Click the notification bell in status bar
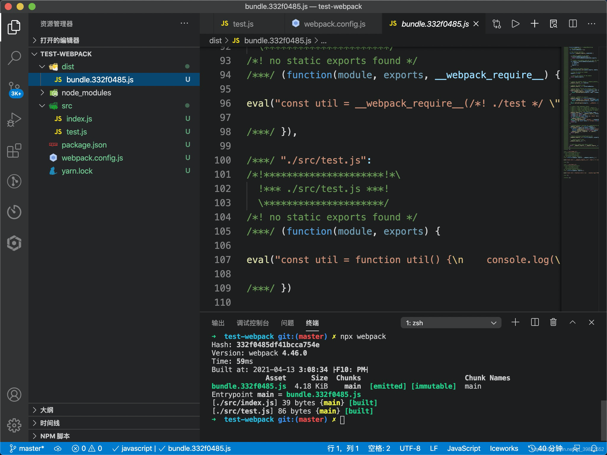The image size is (607, 455). coord(595,448)
